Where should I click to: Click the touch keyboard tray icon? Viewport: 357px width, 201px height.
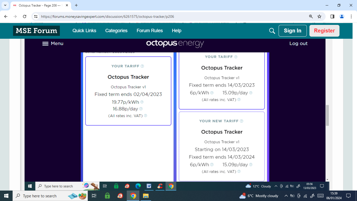(321, 196)
